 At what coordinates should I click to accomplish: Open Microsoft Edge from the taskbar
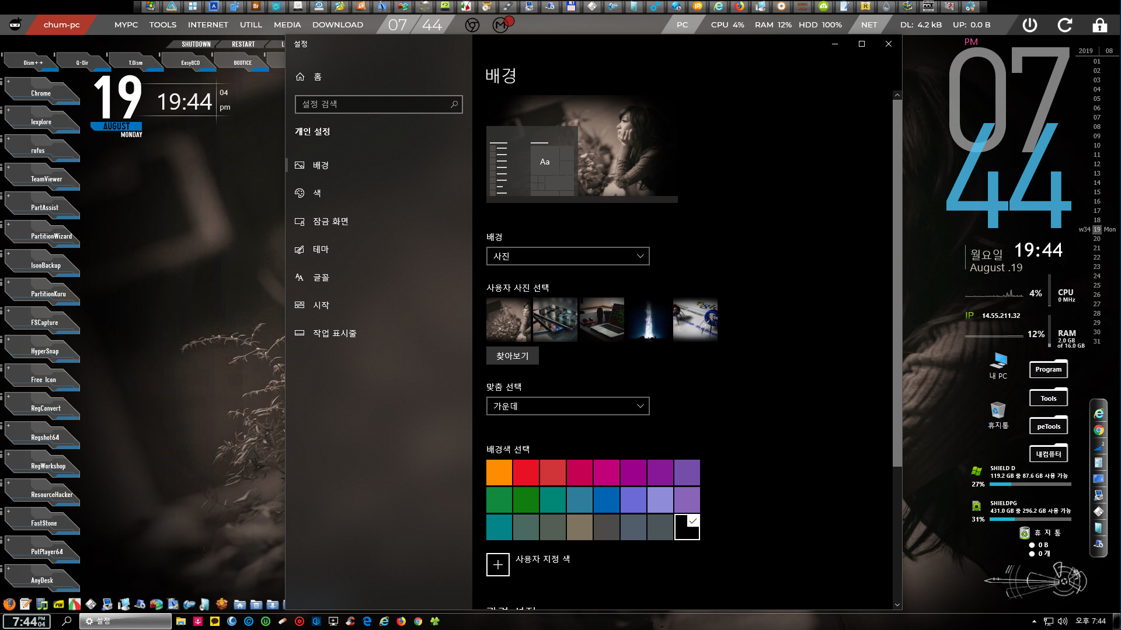367,621
